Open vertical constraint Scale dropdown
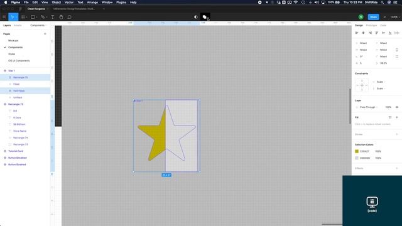 pyautogui.click(x=381, y=89)
